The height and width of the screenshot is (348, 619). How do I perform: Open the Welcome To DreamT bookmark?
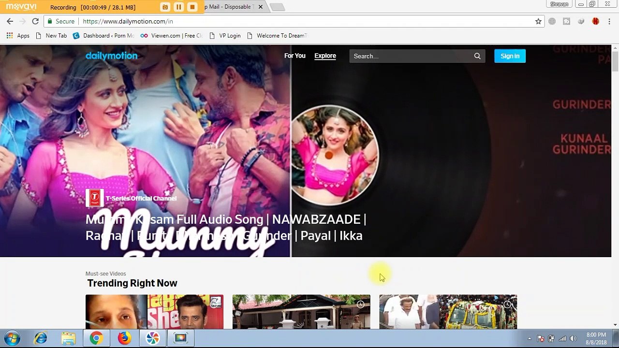tap(277, 36)
